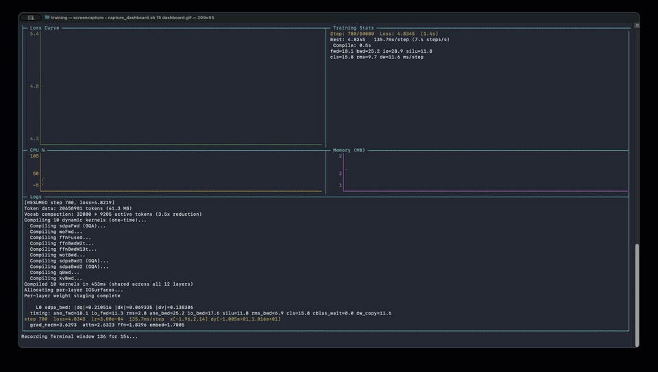Viewport: 658px width, 372px height.
Task: Click the terminal window title text
Action: click(x=133, y=18)
